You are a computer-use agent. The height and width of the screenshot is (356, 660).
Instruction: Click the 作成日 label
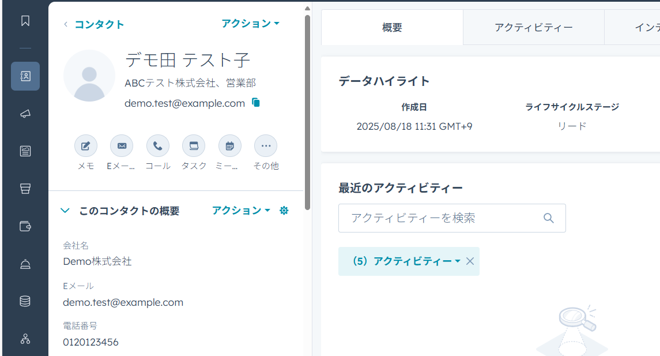click(414, 107)
